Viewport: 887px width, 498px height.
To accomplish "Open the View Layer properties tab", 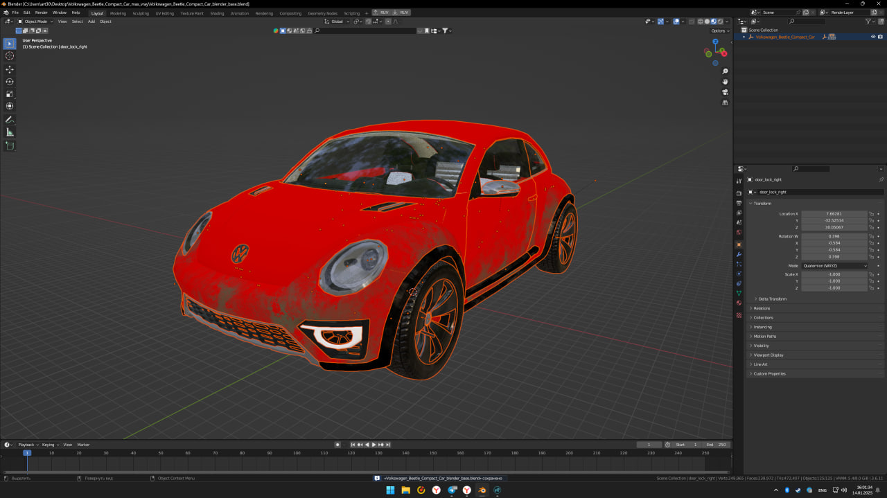I will coord(739,213).
